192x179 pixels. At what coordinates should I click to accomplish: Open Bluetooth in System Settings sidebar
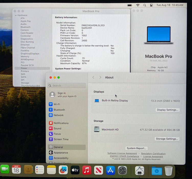point(57,110)
